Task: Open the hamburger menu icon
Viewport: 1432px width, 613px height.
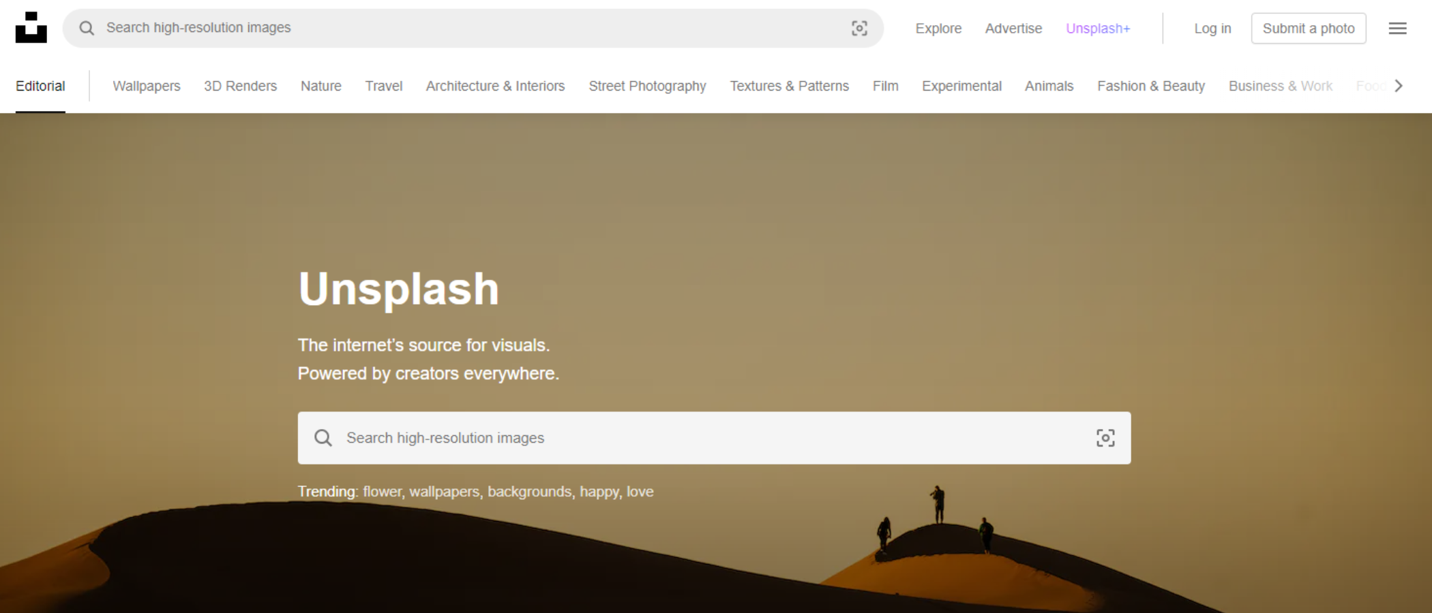Action: (1397, 28)
